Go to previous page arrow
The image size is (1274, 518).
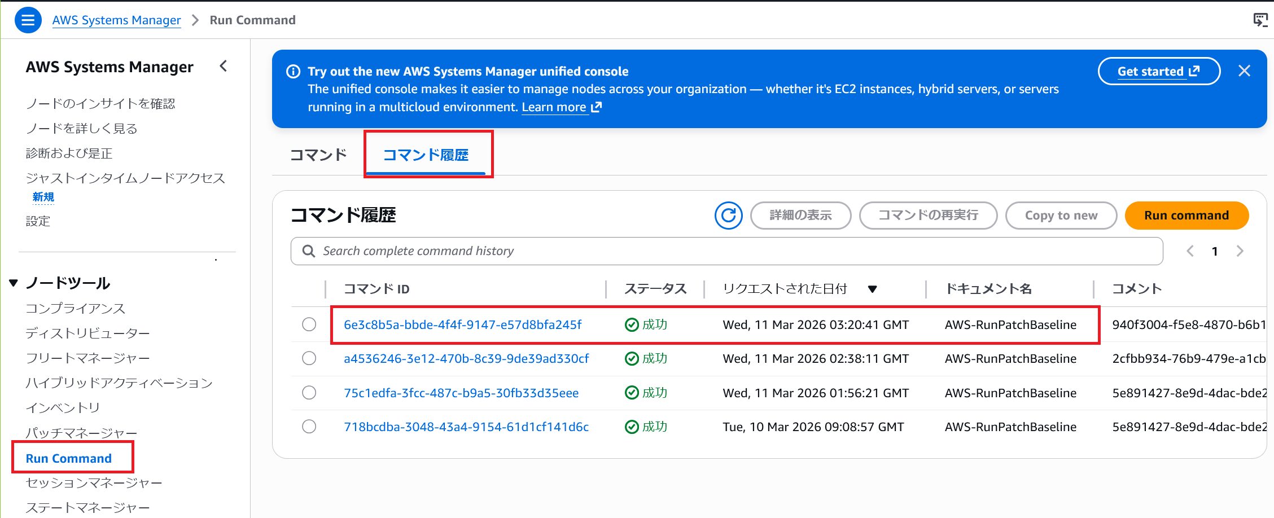[1190, 251]
